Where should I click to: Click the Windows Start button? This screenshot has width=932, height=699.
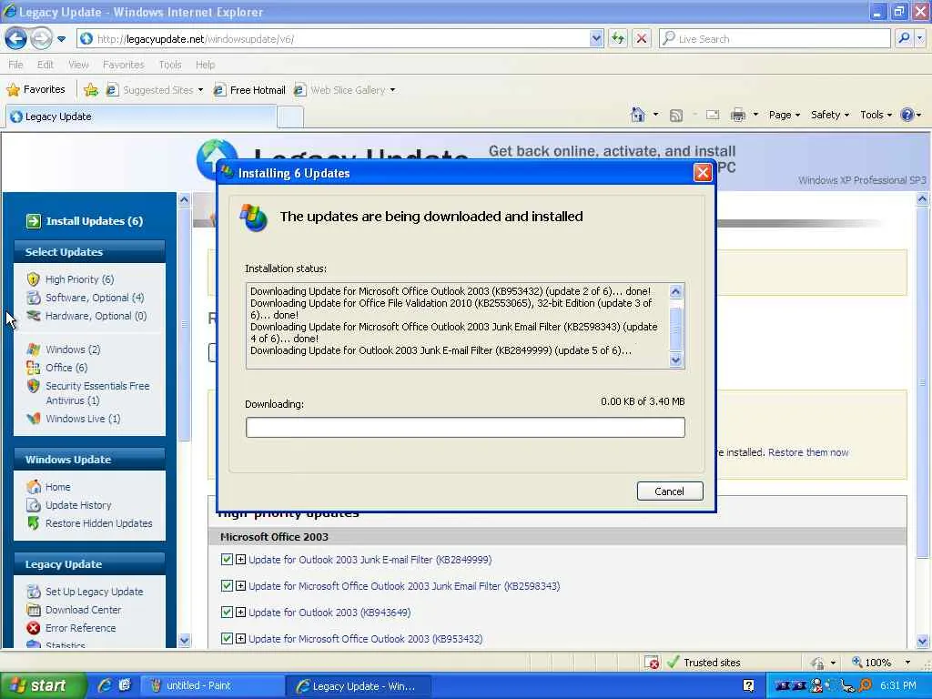(x=42, y=685)
